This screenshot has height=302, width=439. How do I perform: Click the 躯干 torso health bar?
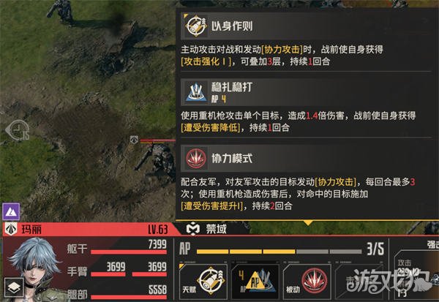129,252
